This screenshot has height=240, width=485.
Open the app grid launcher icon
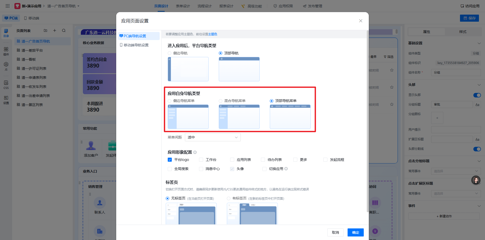(x=8, y=6)
